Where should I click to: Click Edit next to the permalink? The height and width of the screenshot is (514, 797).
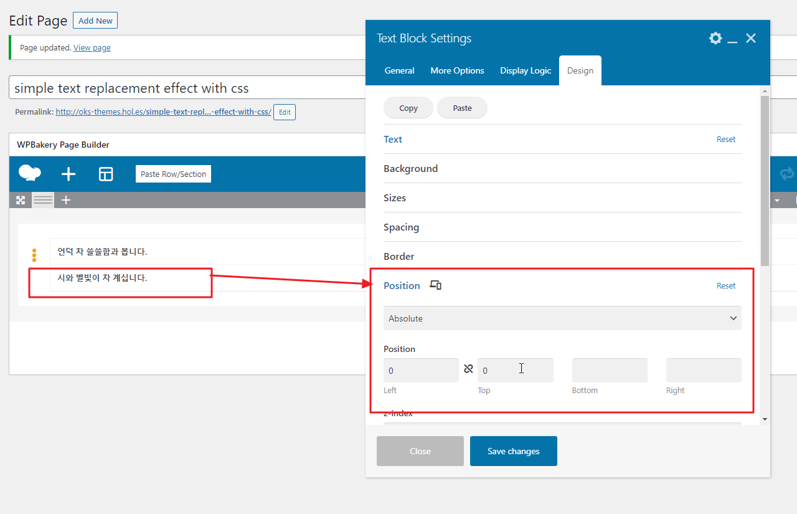[x=285, y=112]
